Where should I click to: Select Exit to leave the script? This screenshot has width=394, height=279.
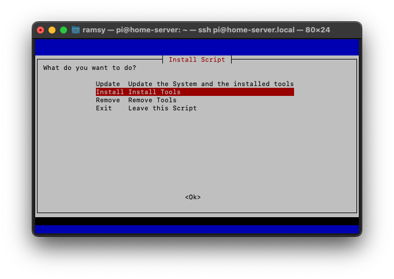(104, 108)
